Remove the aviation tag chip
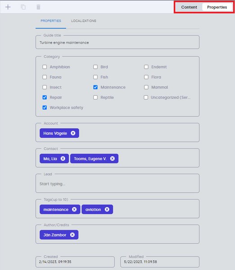235x270 pixels. pyautogui.click(x=107, y=209)
